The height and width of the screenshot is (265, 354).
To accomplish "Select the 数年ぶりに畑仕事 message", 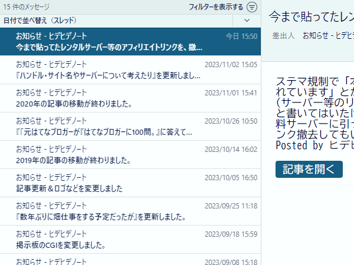I will click(130, 211).
